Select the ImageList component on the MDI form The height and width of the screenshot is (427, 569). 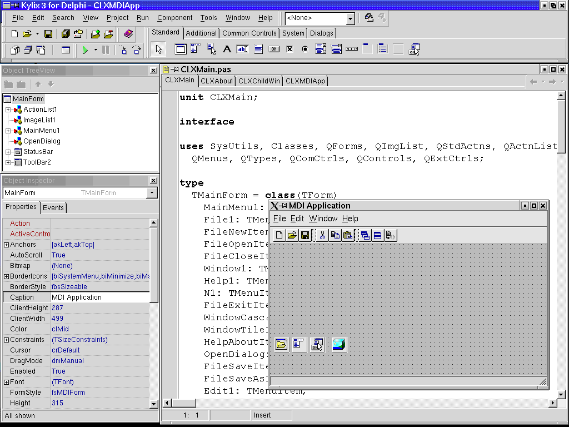point(339,345)
